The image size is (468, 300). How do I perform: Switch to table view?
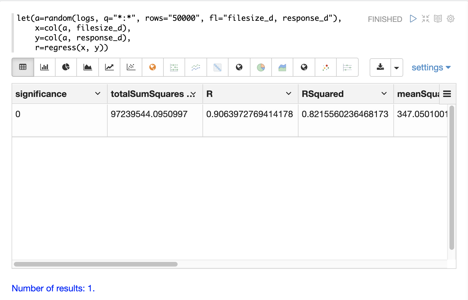click(x=23, y=67)
